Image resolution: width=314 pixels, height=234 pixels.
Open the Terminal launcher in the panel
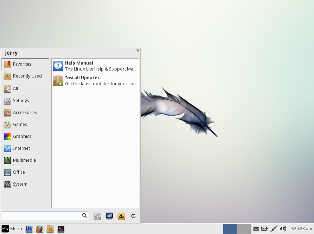61,229
